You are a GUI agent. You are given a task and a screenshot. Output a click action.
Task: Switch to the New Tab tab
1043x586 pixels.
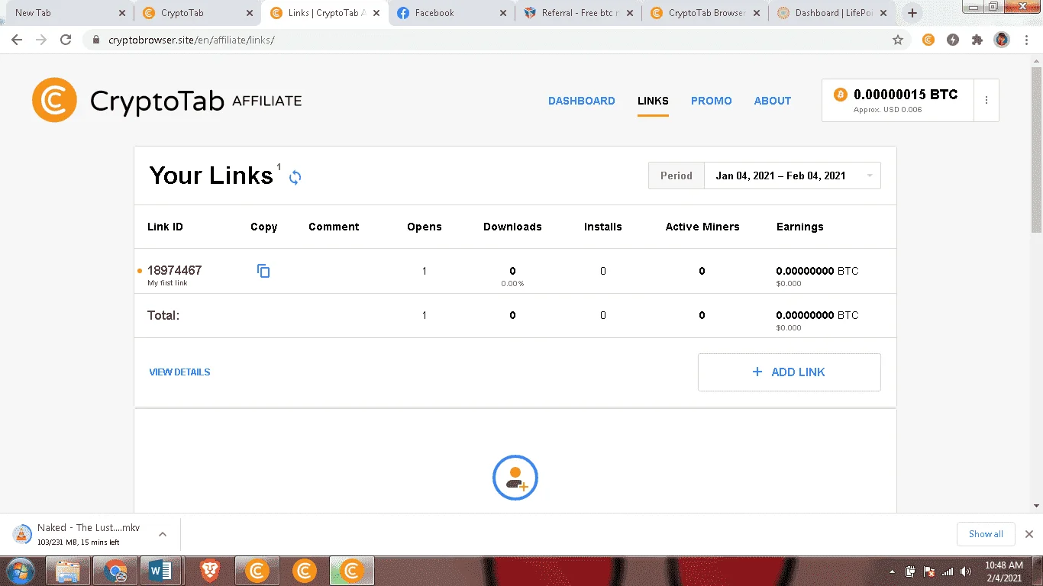tap(69, 13)
